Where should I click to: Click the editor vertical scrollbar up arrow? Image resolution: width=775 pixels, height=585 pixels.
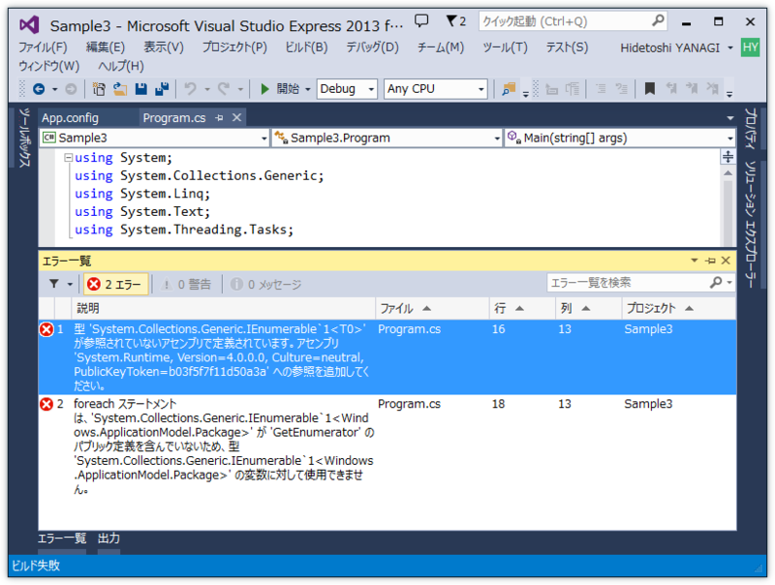click(728, 173)
